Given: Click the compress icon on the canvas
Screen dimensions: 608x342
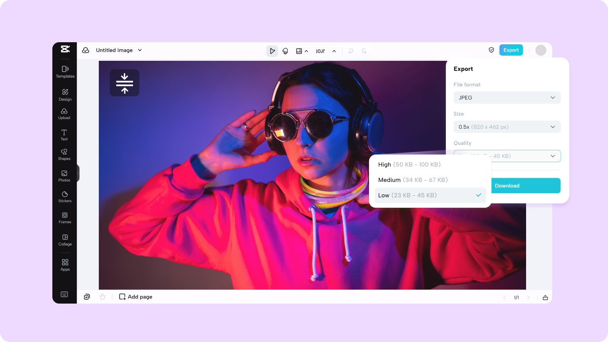Looking at the screenshot, I should point(125,83).
